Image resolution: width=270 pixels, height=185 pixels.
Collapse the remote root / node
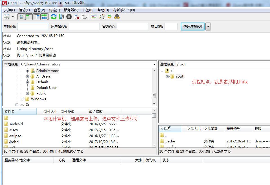[x=162, y=71]
